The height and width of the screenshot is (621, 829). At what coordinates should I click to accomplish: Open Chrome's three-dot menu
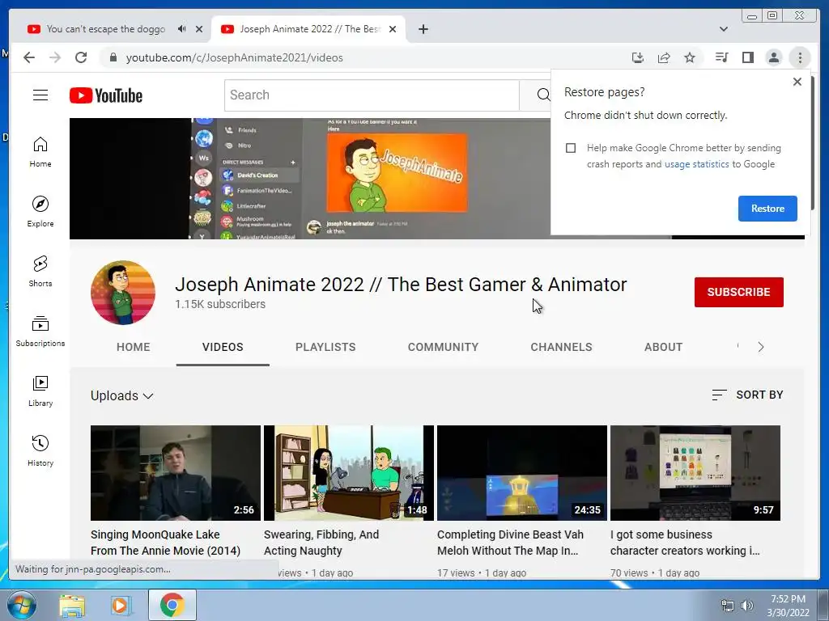[x=800, y=57]
